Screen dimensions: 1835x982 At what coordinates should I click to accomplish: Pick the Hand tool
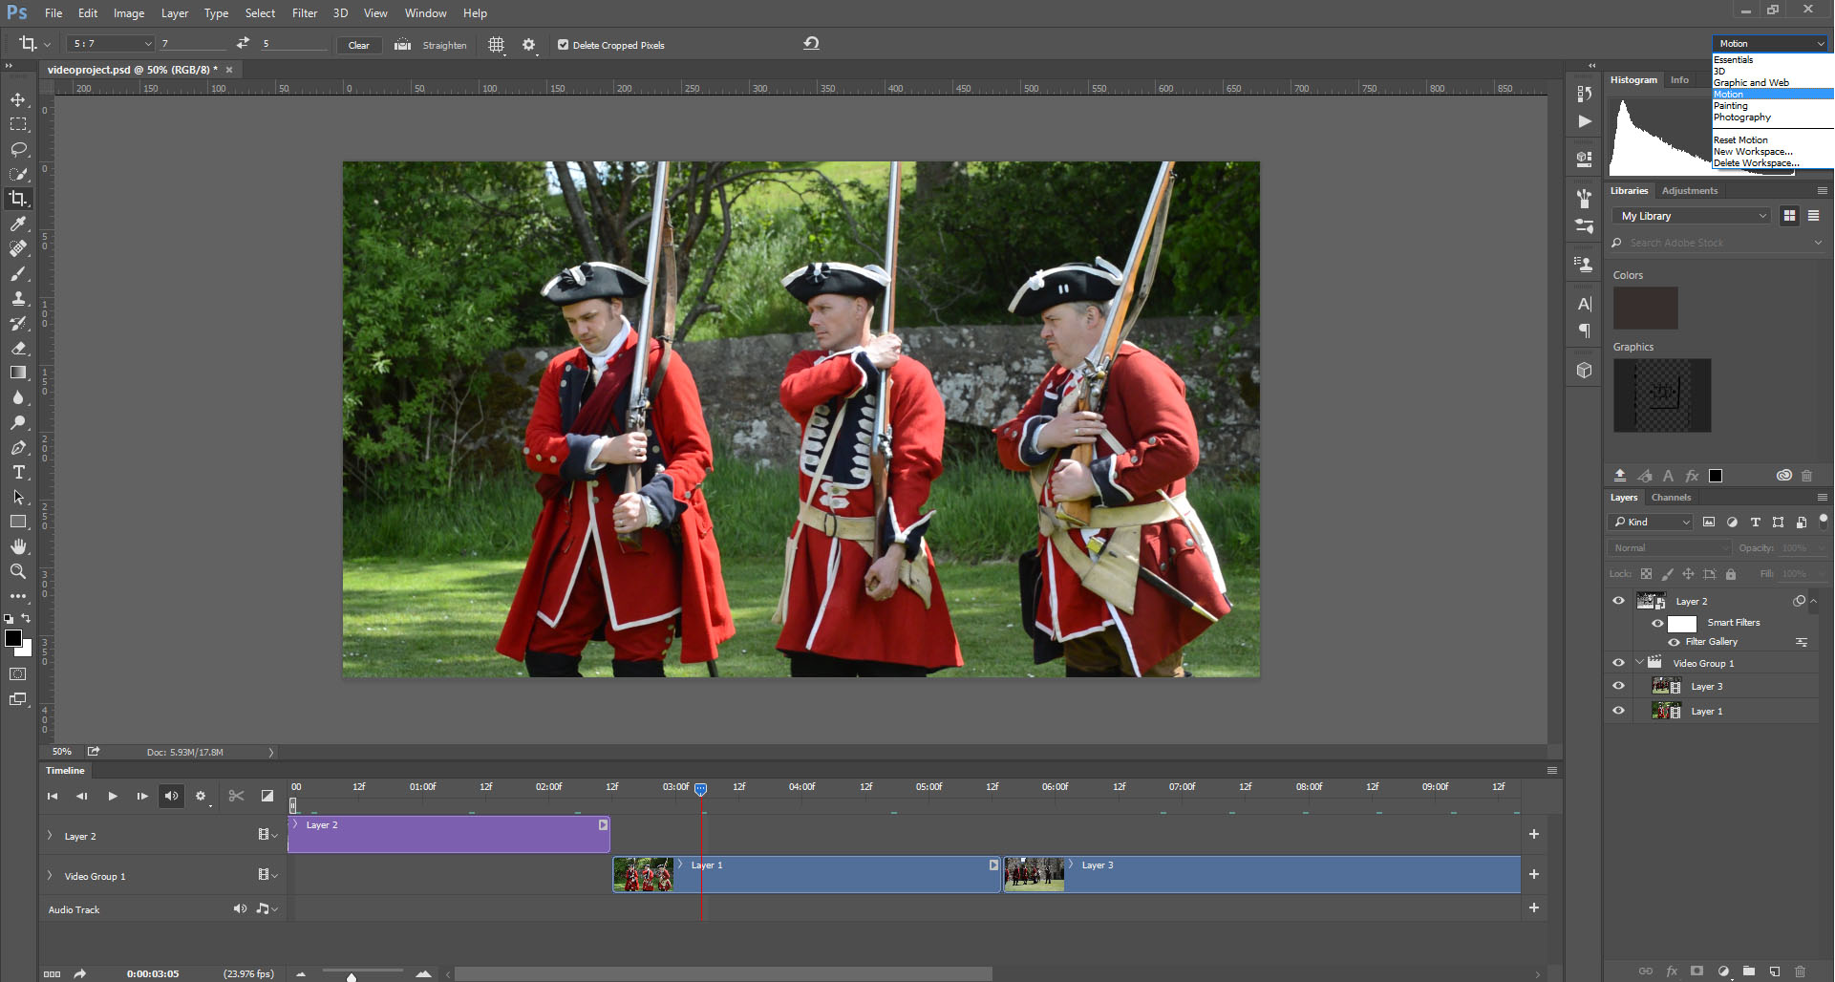(x=18, y=546)
